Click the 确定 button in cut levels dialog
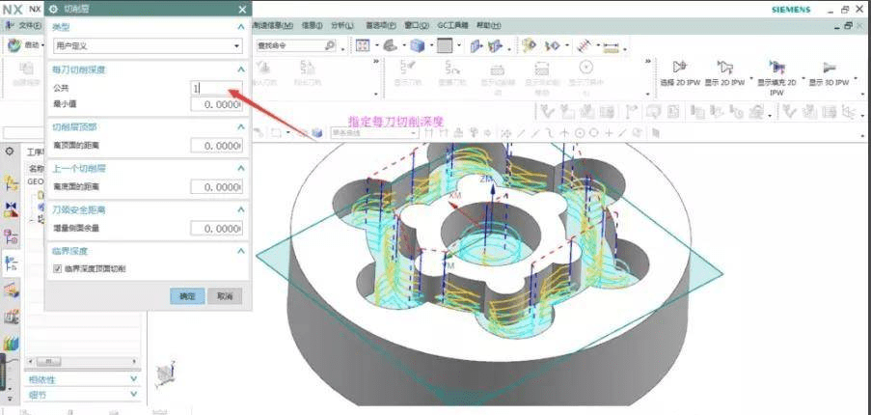871x415 pixels. click(x=187, y=296)
